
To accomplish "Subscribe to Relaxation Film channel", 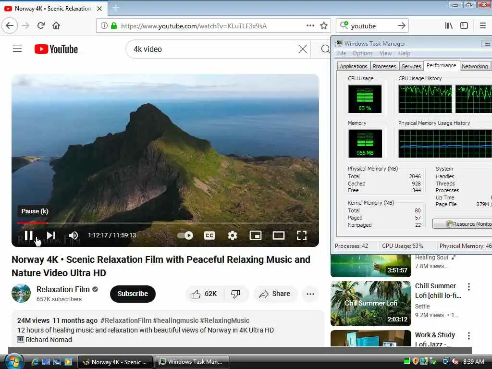I will 133,294.
